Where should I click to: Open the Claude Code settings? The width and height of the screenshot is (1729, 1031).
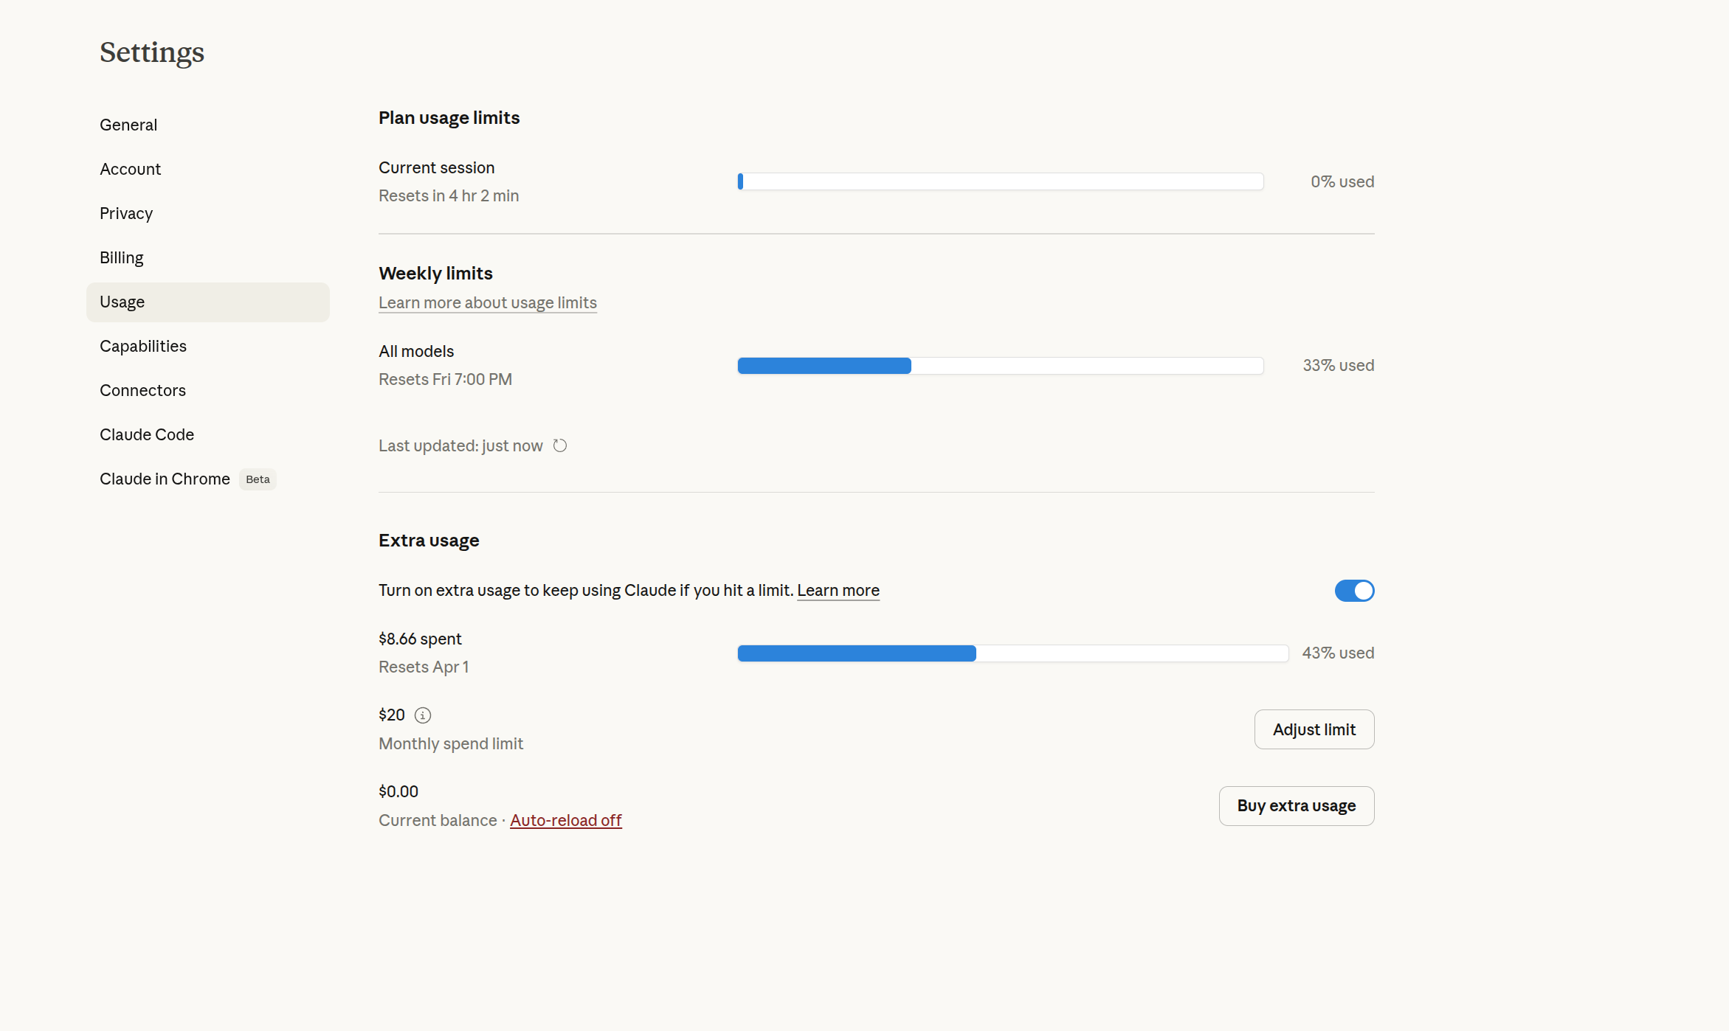tap(147, 434)
